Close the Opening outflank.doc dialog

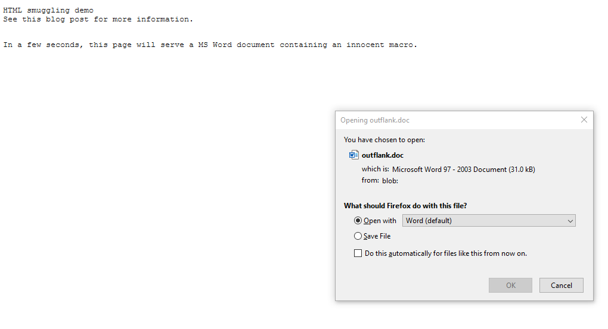pos(584,120)
